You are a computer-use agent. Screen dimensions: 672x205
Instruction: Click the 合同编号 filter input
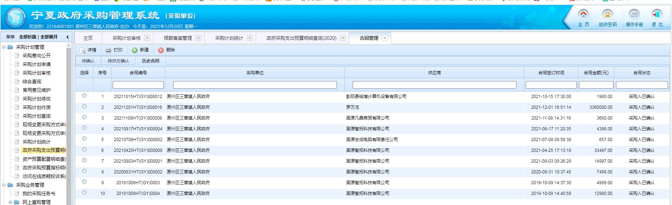tap(138, 85)
